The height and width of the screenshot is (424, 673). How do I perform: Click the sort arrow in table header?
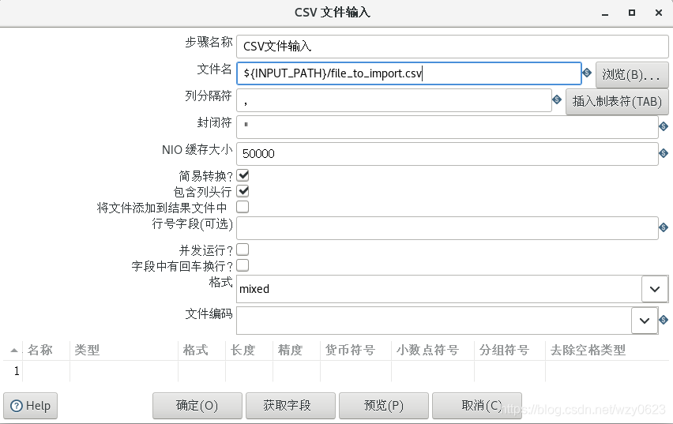pos(13,351)
